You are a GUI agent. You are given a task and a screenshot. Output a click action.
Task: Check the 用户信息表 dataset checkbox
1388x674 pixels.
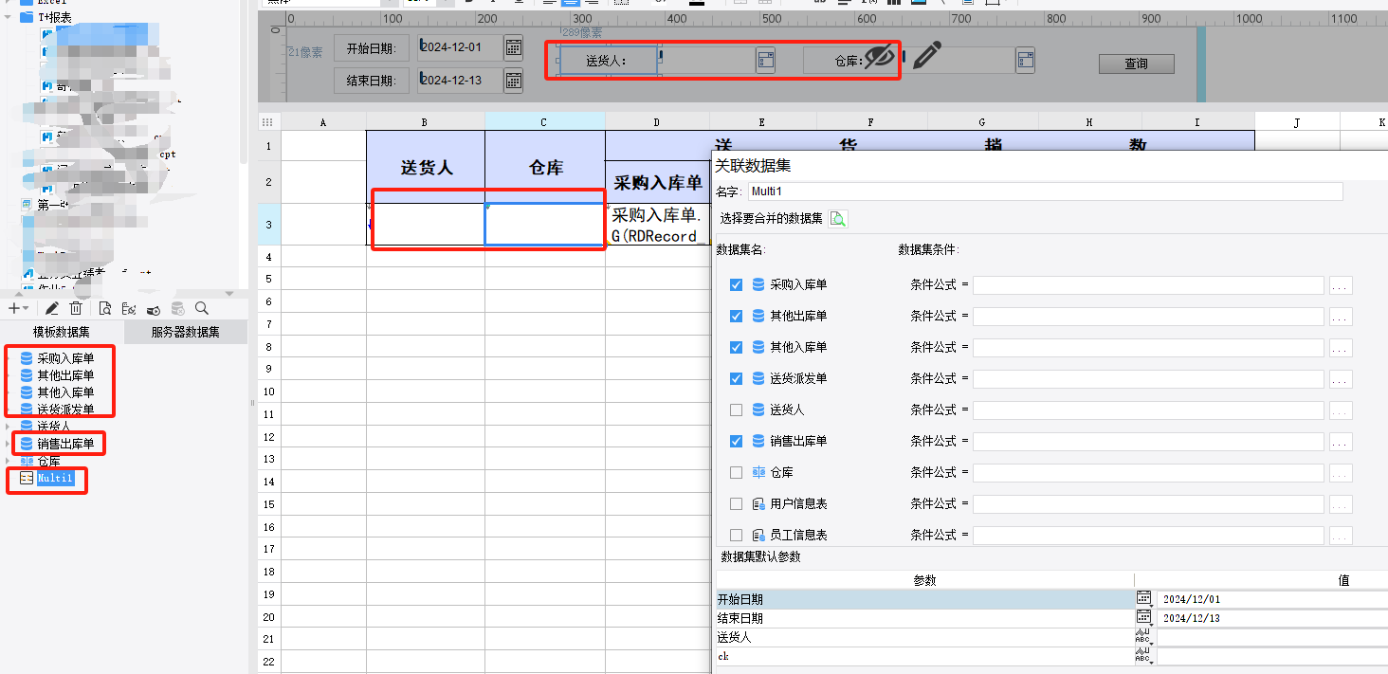pos(737,503)
